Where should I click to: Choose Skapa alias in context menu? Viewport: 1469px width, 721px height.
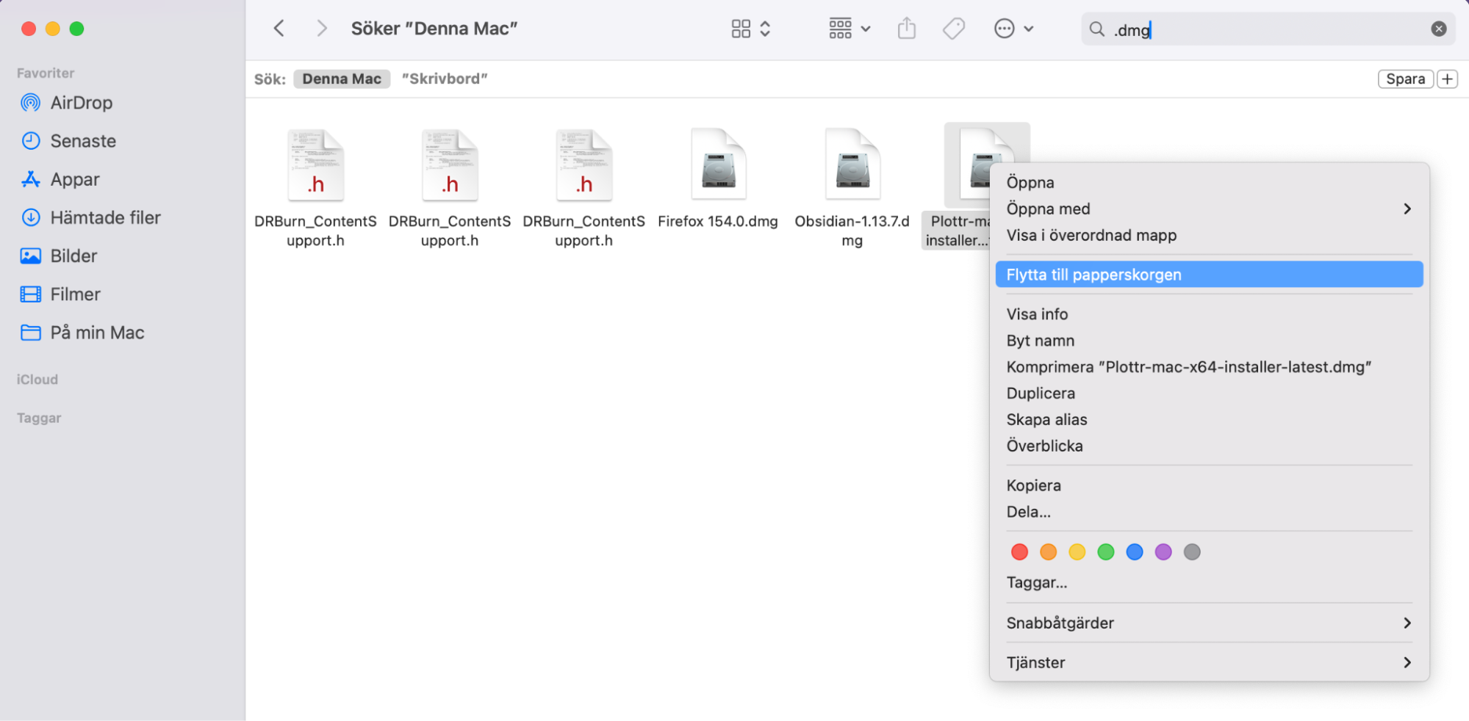point(1209,420)
